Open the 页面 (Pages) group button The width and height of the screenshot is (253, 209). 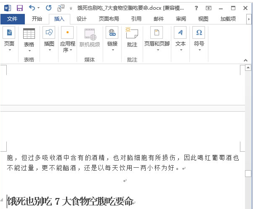pos(9,39)
